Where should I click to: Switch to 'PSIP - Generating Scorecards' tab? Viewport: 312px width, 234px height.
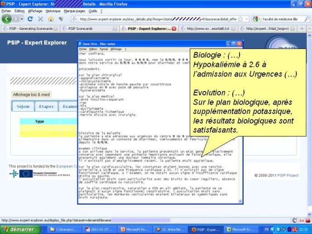point(30,29)
